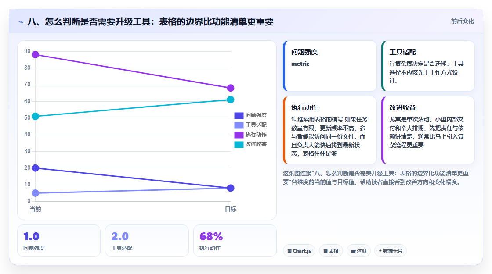Click the 进度 tag icon
This screenshot has height=274, width=492.
coord(353,251)
